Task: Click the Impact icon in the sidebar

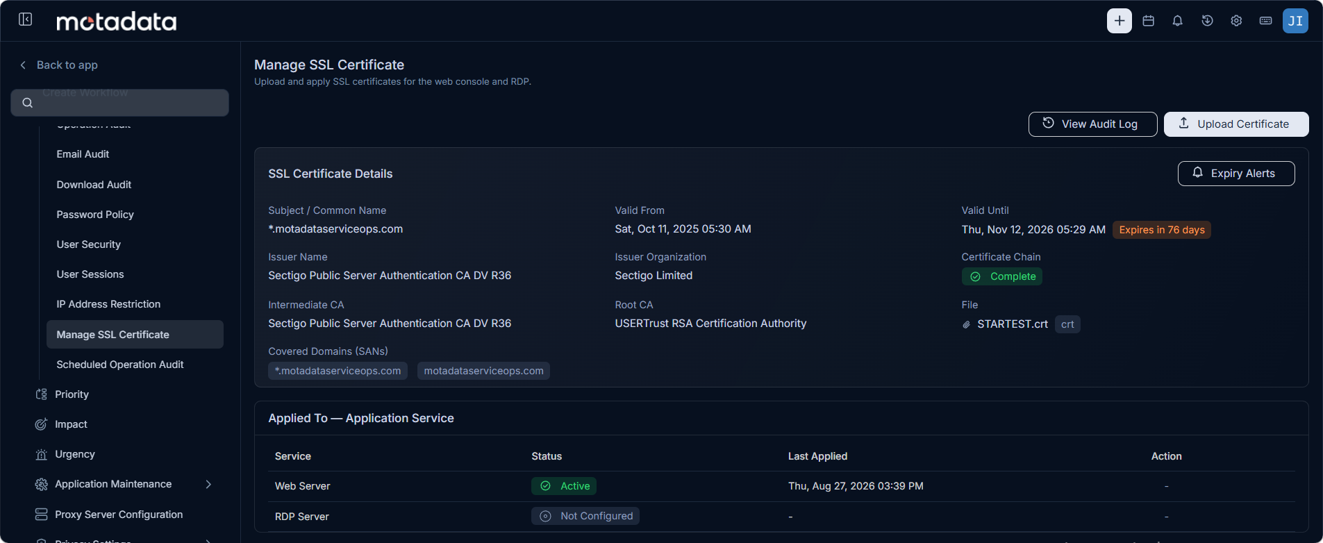Action: pyautogui.click(x=42, y=424)
